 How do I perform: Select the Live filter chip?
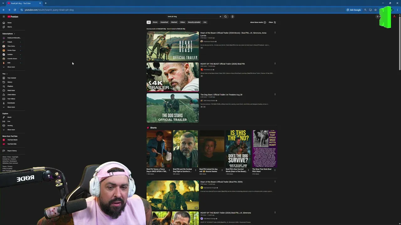pos(205,22)
